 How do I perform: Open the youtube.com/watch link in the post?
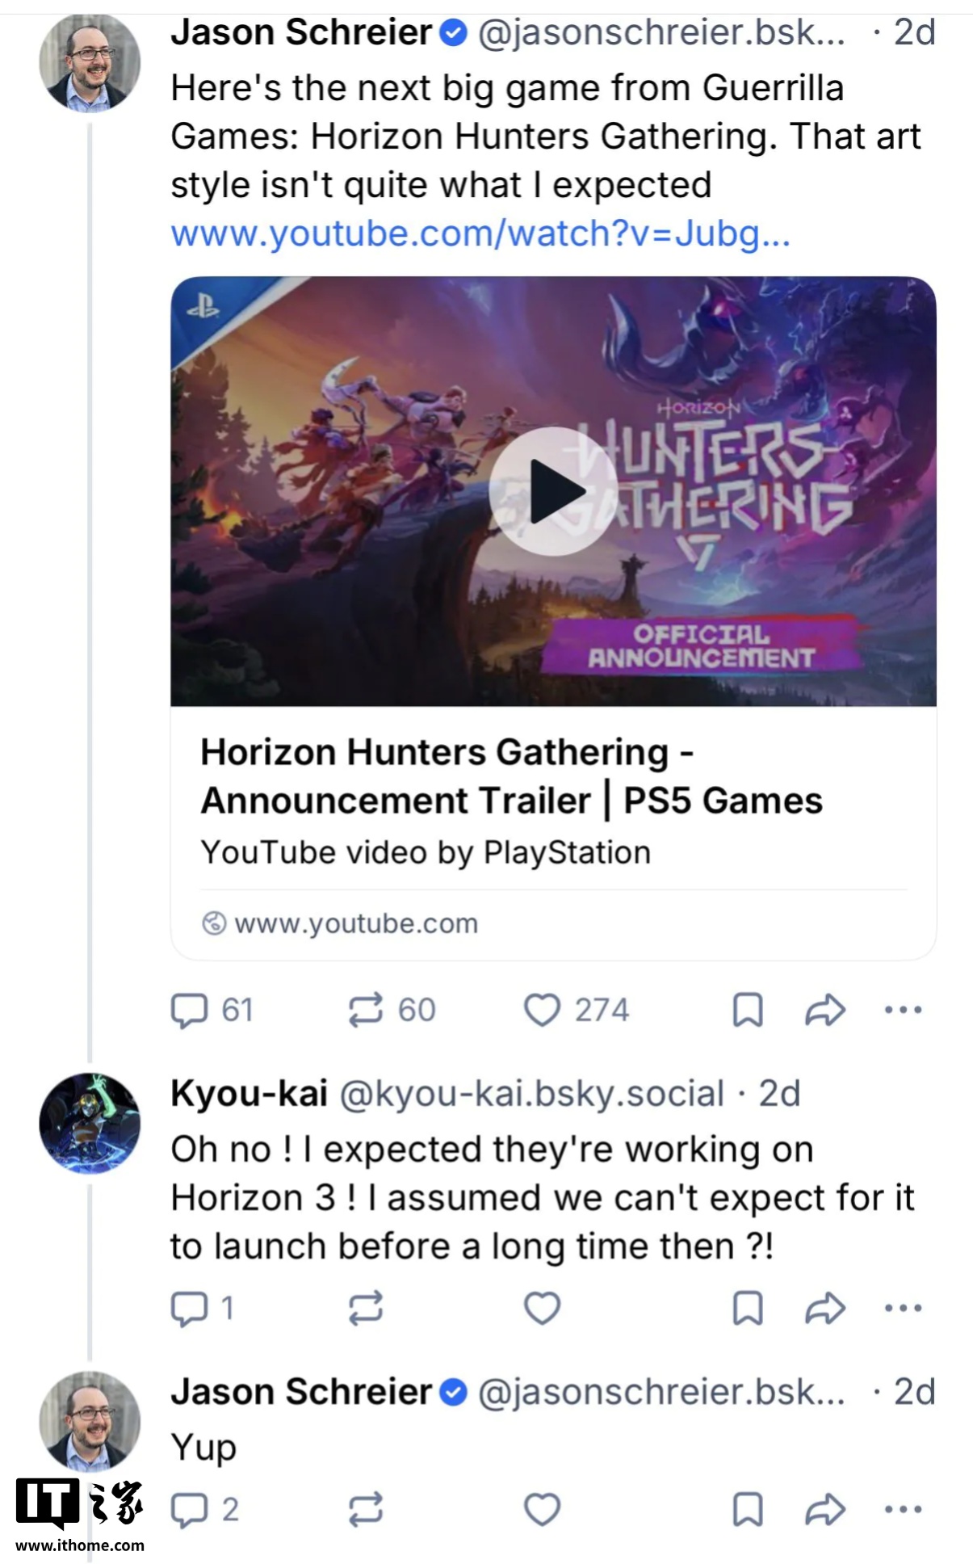(480, 233)
